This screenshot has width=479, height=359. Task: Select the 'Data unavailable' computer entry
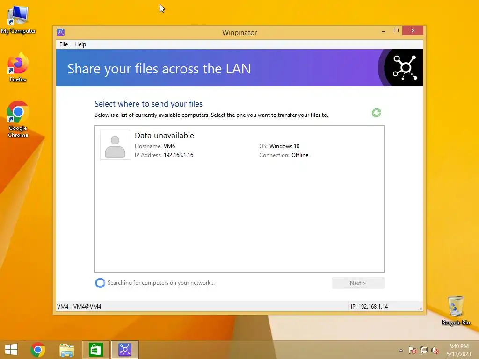coord(239,145)
